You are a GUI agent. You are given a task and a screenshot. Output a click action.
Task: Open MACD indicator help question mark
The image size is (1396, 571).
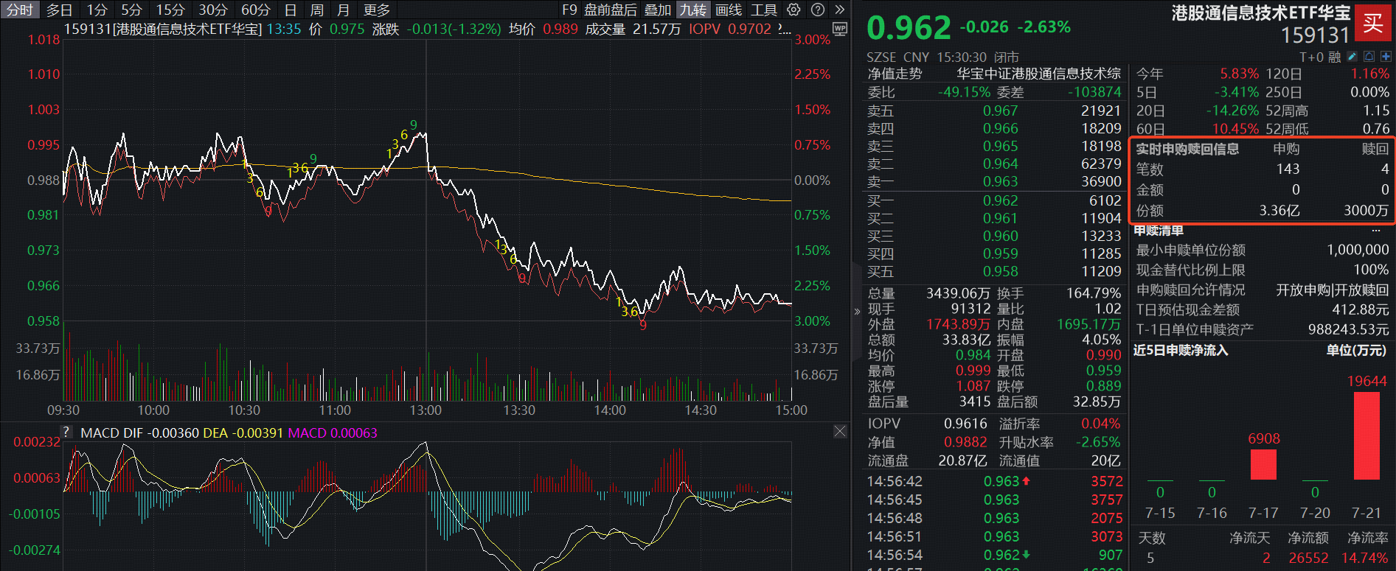click(x=66, y=432)
